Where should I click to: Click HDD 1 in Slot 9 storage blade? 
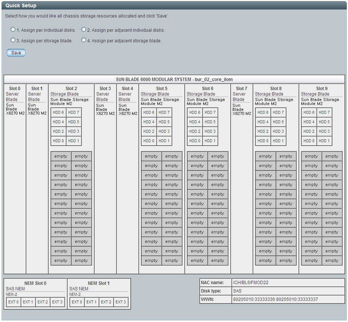(x=324, y=141)
